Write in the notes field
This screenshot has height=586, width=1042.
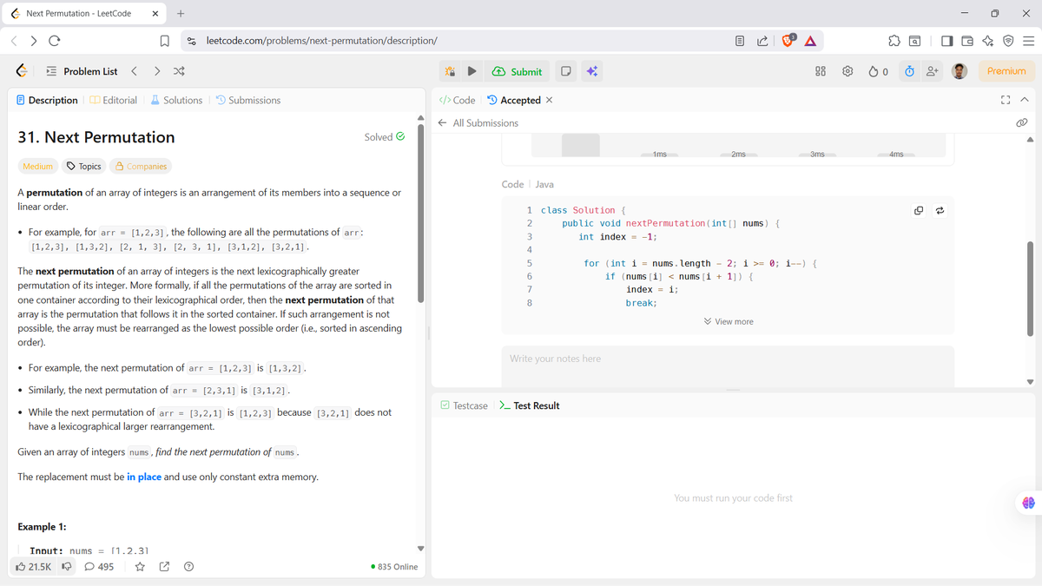[728, 366]
